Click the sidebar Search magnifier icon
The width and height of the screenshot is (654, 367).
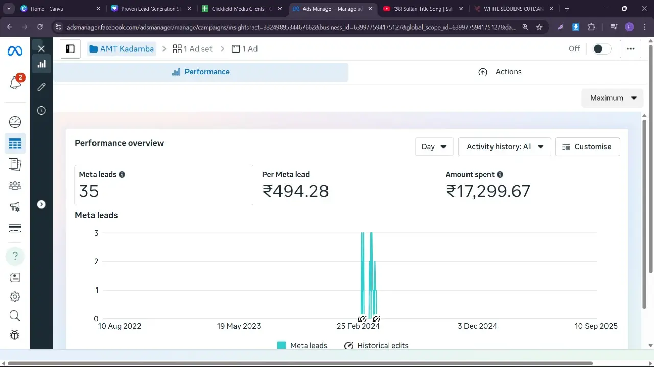click(x=15, y=316)
